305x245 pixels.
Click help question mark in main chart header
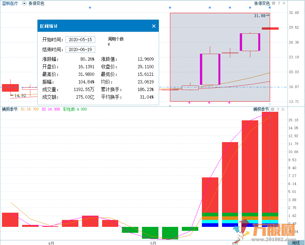pos(279,3)
